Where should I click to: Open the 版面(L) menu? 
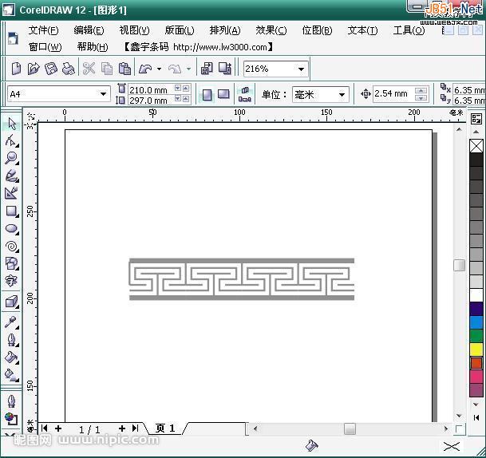point(180,30)
